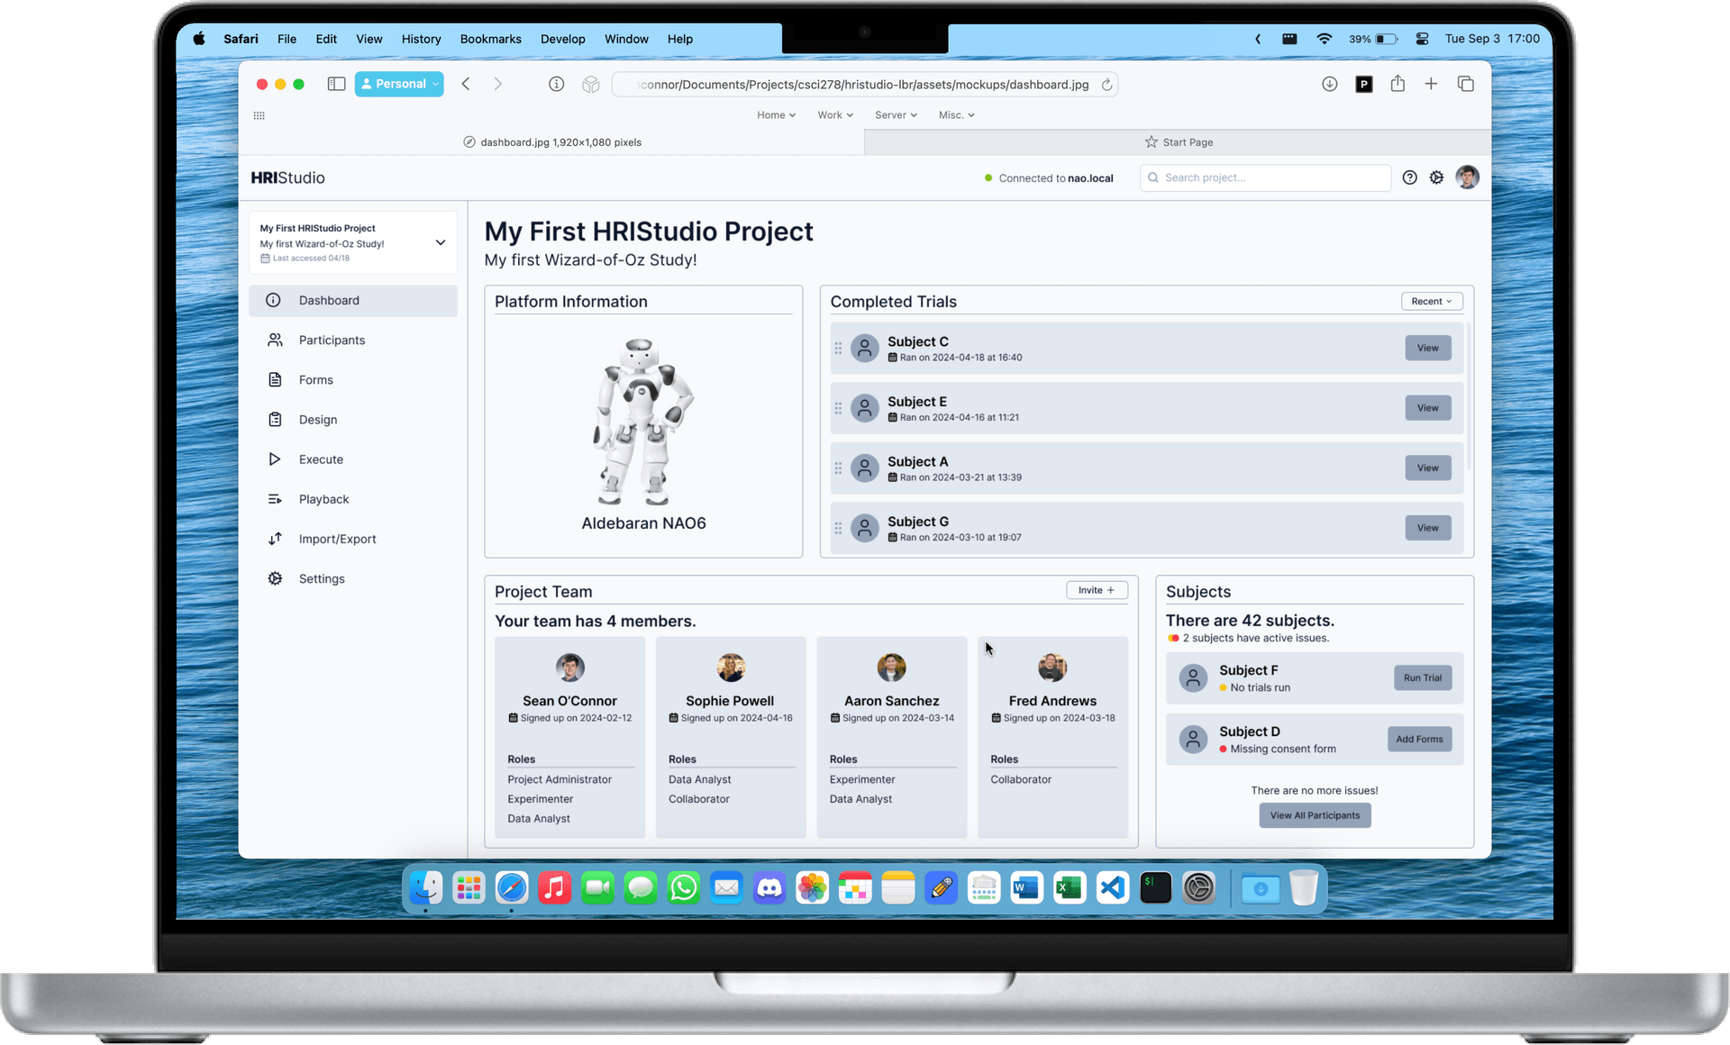Navigate to Forms section
The width and height of the screenshot is (1730, 1045).
click(x=314, y=379)
